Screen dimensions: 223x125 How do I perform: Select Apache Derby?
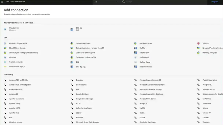click(x=15, y=104)
